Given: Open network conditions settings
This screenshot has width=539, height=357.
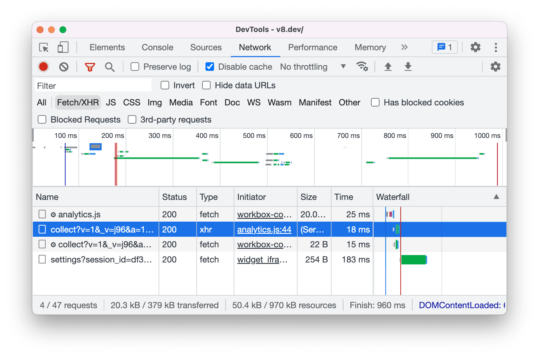Looking at the screenshot, I should tap(362, 67).
